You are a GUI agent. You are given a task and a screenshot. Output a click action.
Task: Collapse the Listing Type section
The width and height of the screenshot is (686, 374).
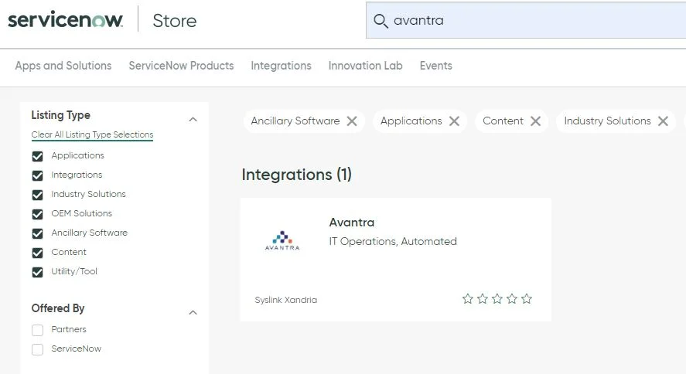tap(193, 119)
